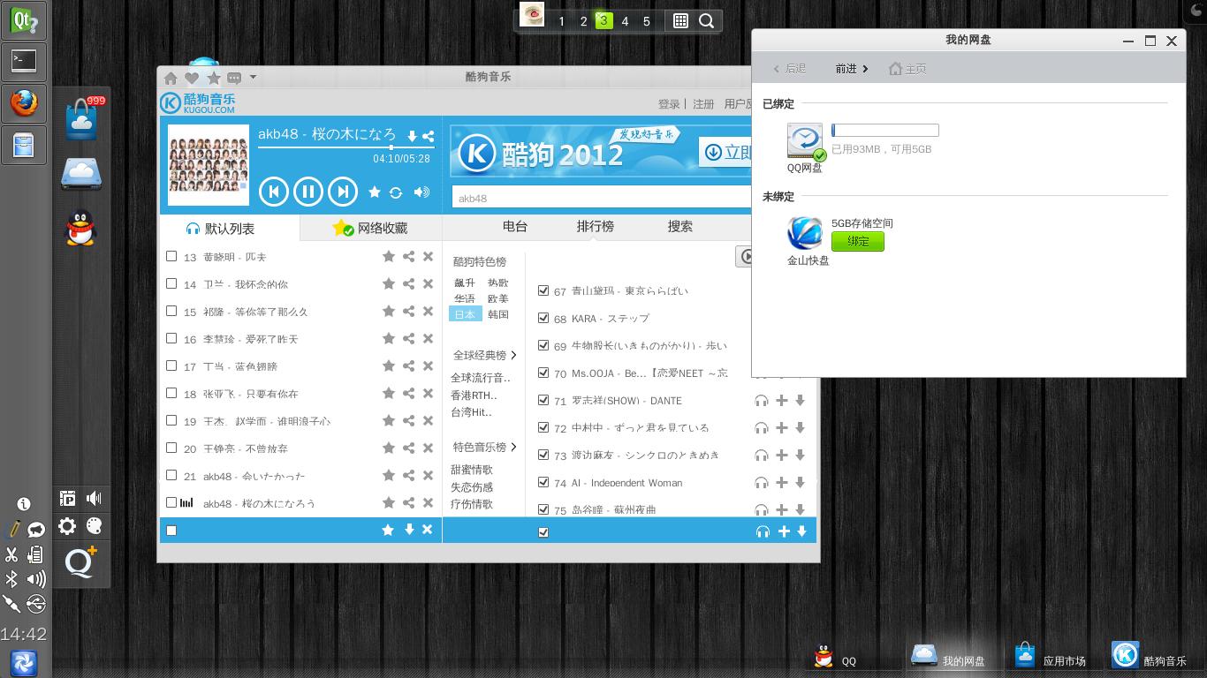
Task: Share song 17 丁当 from playlist
Action: 408,365
